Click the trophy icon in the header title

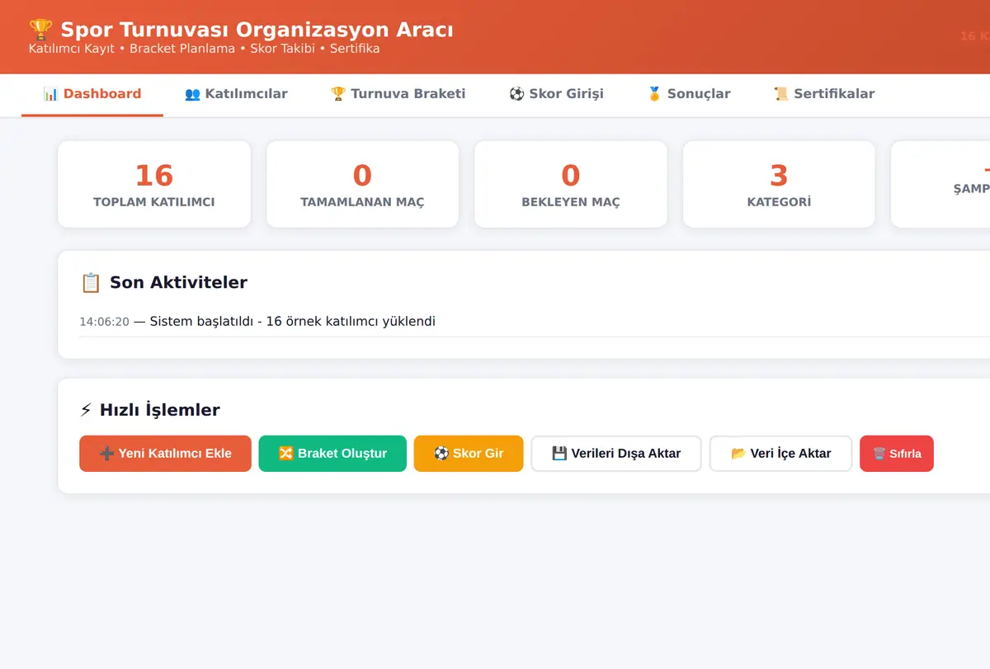point(40,30)
